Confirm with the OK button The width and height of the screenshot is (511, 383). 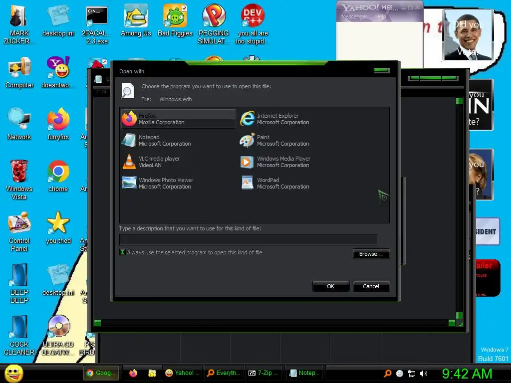point(330,286)
